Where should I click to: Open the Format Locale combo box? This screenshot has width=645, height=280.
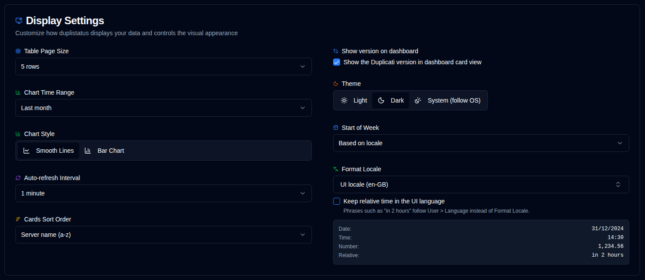(x=481, y=184)
